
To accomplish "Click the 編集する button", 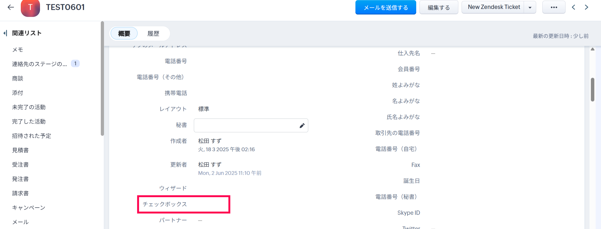I will point(439,7).
